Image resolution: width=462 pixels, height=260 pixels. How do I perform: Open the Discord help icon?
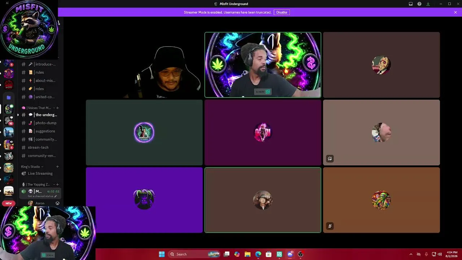(419, 4)
